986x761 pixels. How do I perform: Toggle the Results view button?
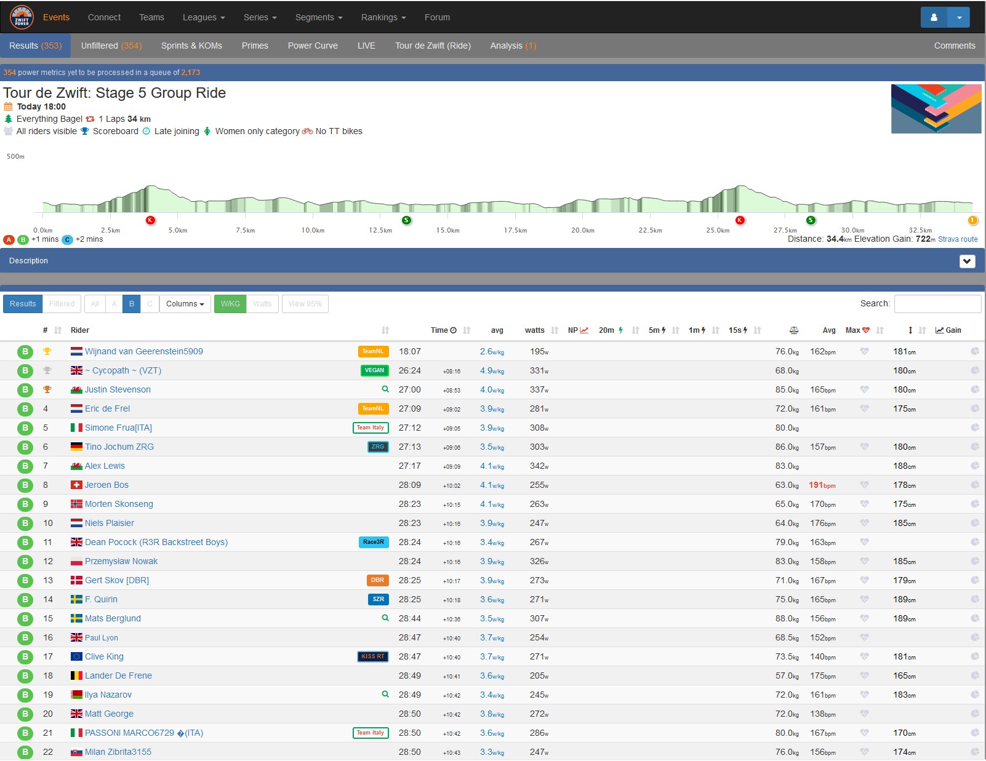(x=23, y=304)
